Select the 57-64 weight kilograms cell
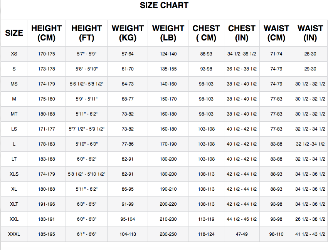 point(128,54)
